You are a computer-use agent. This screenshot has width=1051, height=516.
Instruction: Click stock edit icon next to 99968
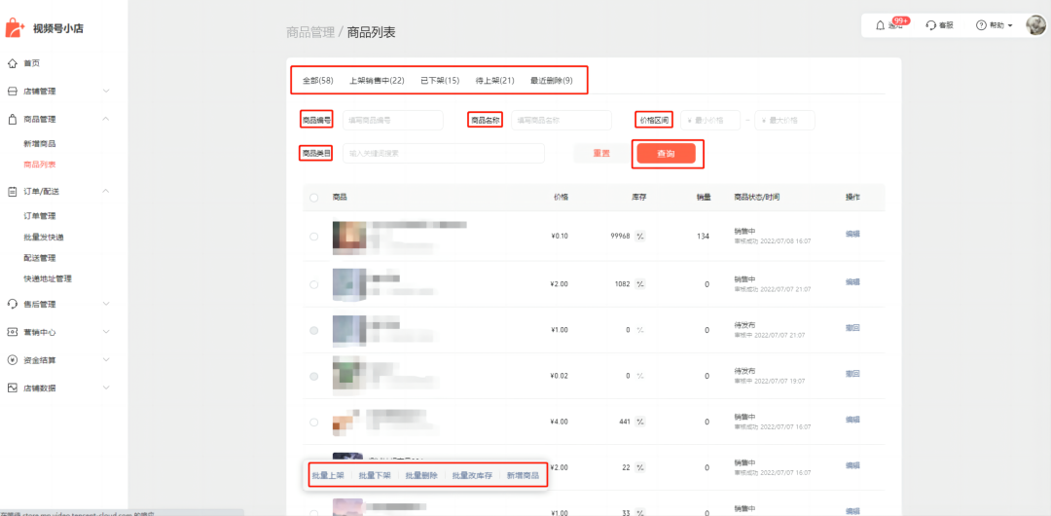tap(640, 237)
